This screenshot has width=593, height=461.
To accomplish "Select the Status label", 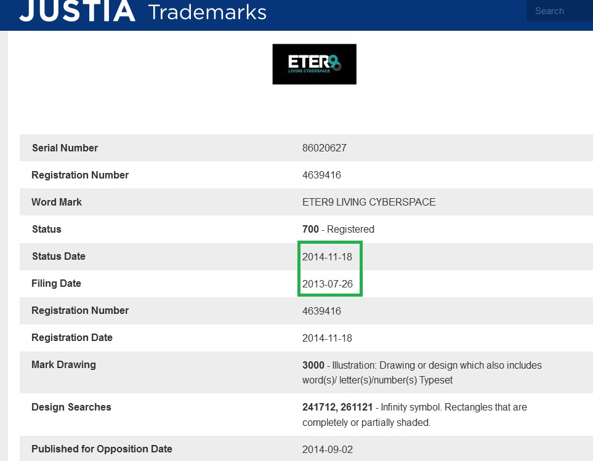I will click(47, 230).
